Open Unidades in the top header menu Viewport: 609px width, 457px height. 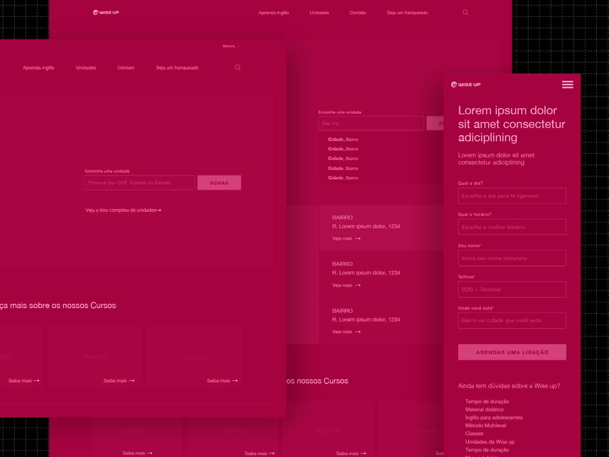(x=319, y=13)
